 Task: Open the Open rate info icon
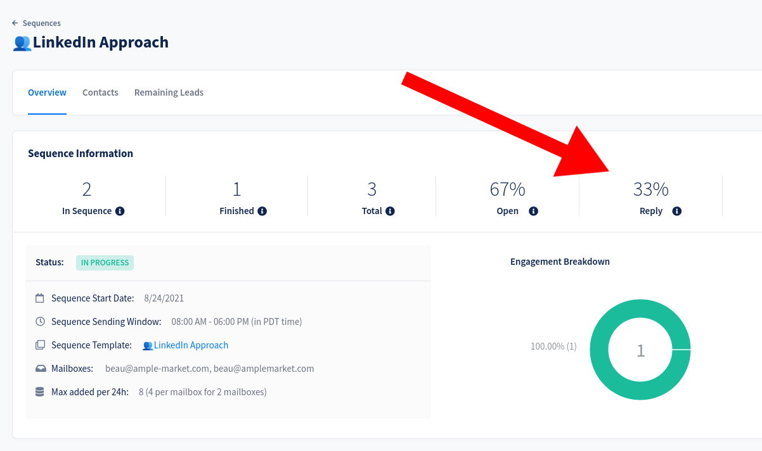coord(533,211)
